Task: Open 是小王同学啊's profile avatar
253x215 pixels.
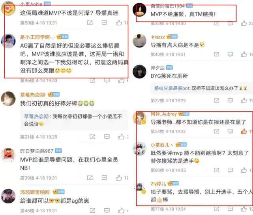Action: point(8,41)
